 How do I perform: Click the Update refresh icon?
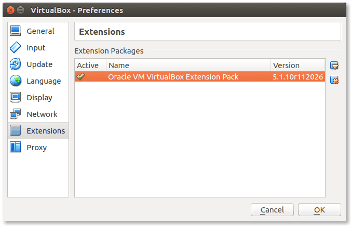coord(15,64)
